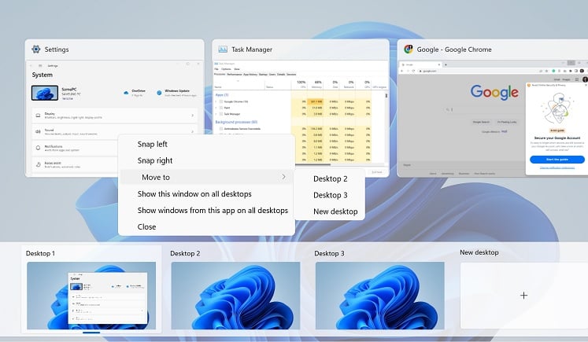
Task: Click the Windows Update icon in Settings
Action: [159, 93]
